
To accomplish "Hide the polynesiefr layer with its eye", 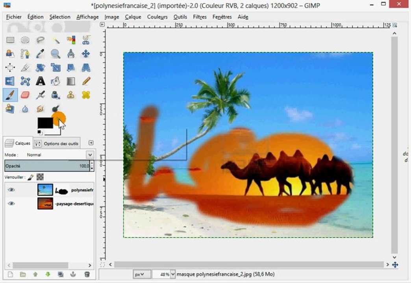I will point(11,190).
